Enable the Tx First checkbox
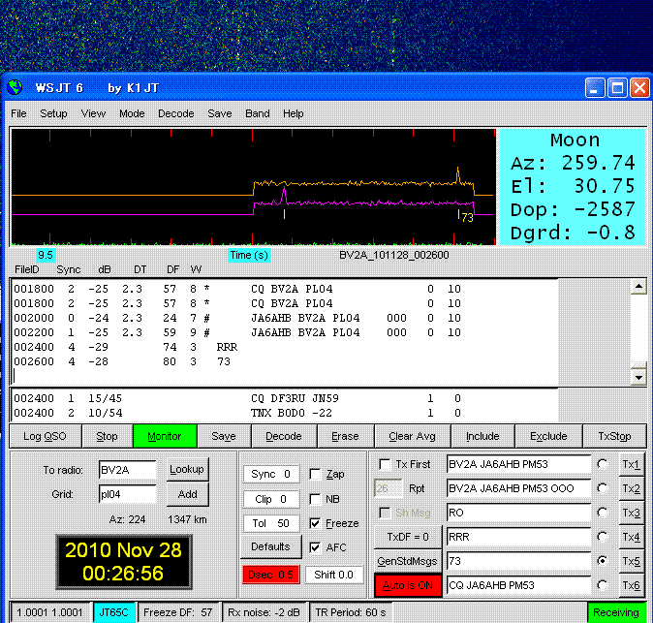Viewport: 653px width, 623px height. (386, 464)
